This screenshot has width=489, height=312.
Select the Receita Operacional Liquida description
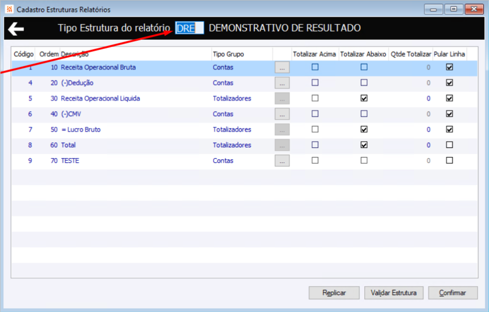[x=100, y=98]
